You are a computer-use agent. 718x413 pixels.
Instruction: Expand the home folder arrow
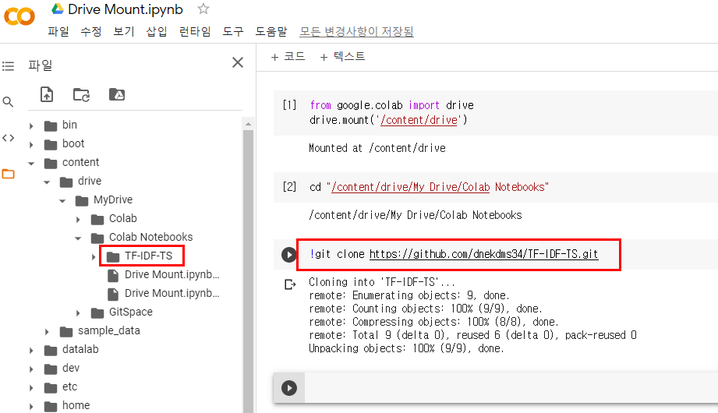tap(31, 406)
